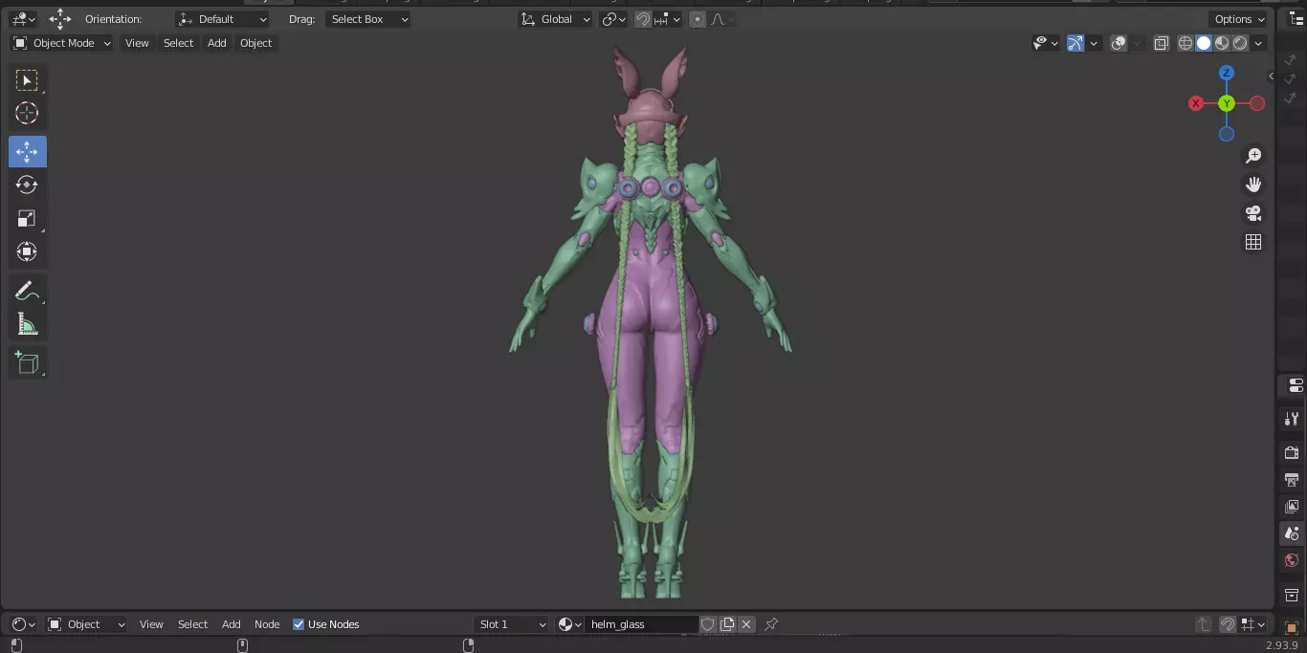
Task: Choose the Measure tool
Action: tap(27, 325)
